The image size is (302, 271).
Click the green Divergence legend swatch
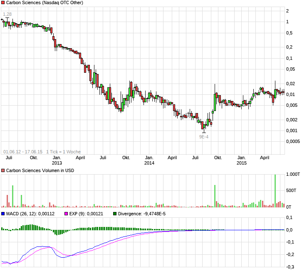[x=115, y=214]
